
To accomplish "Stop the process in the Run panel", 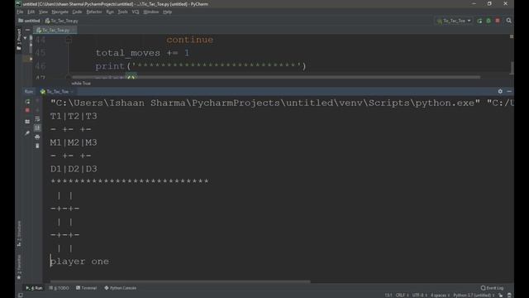I will tap(27, 110).
